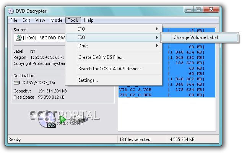
Task: Click the disc drive icon in Source
Action: tap(18, 38)
